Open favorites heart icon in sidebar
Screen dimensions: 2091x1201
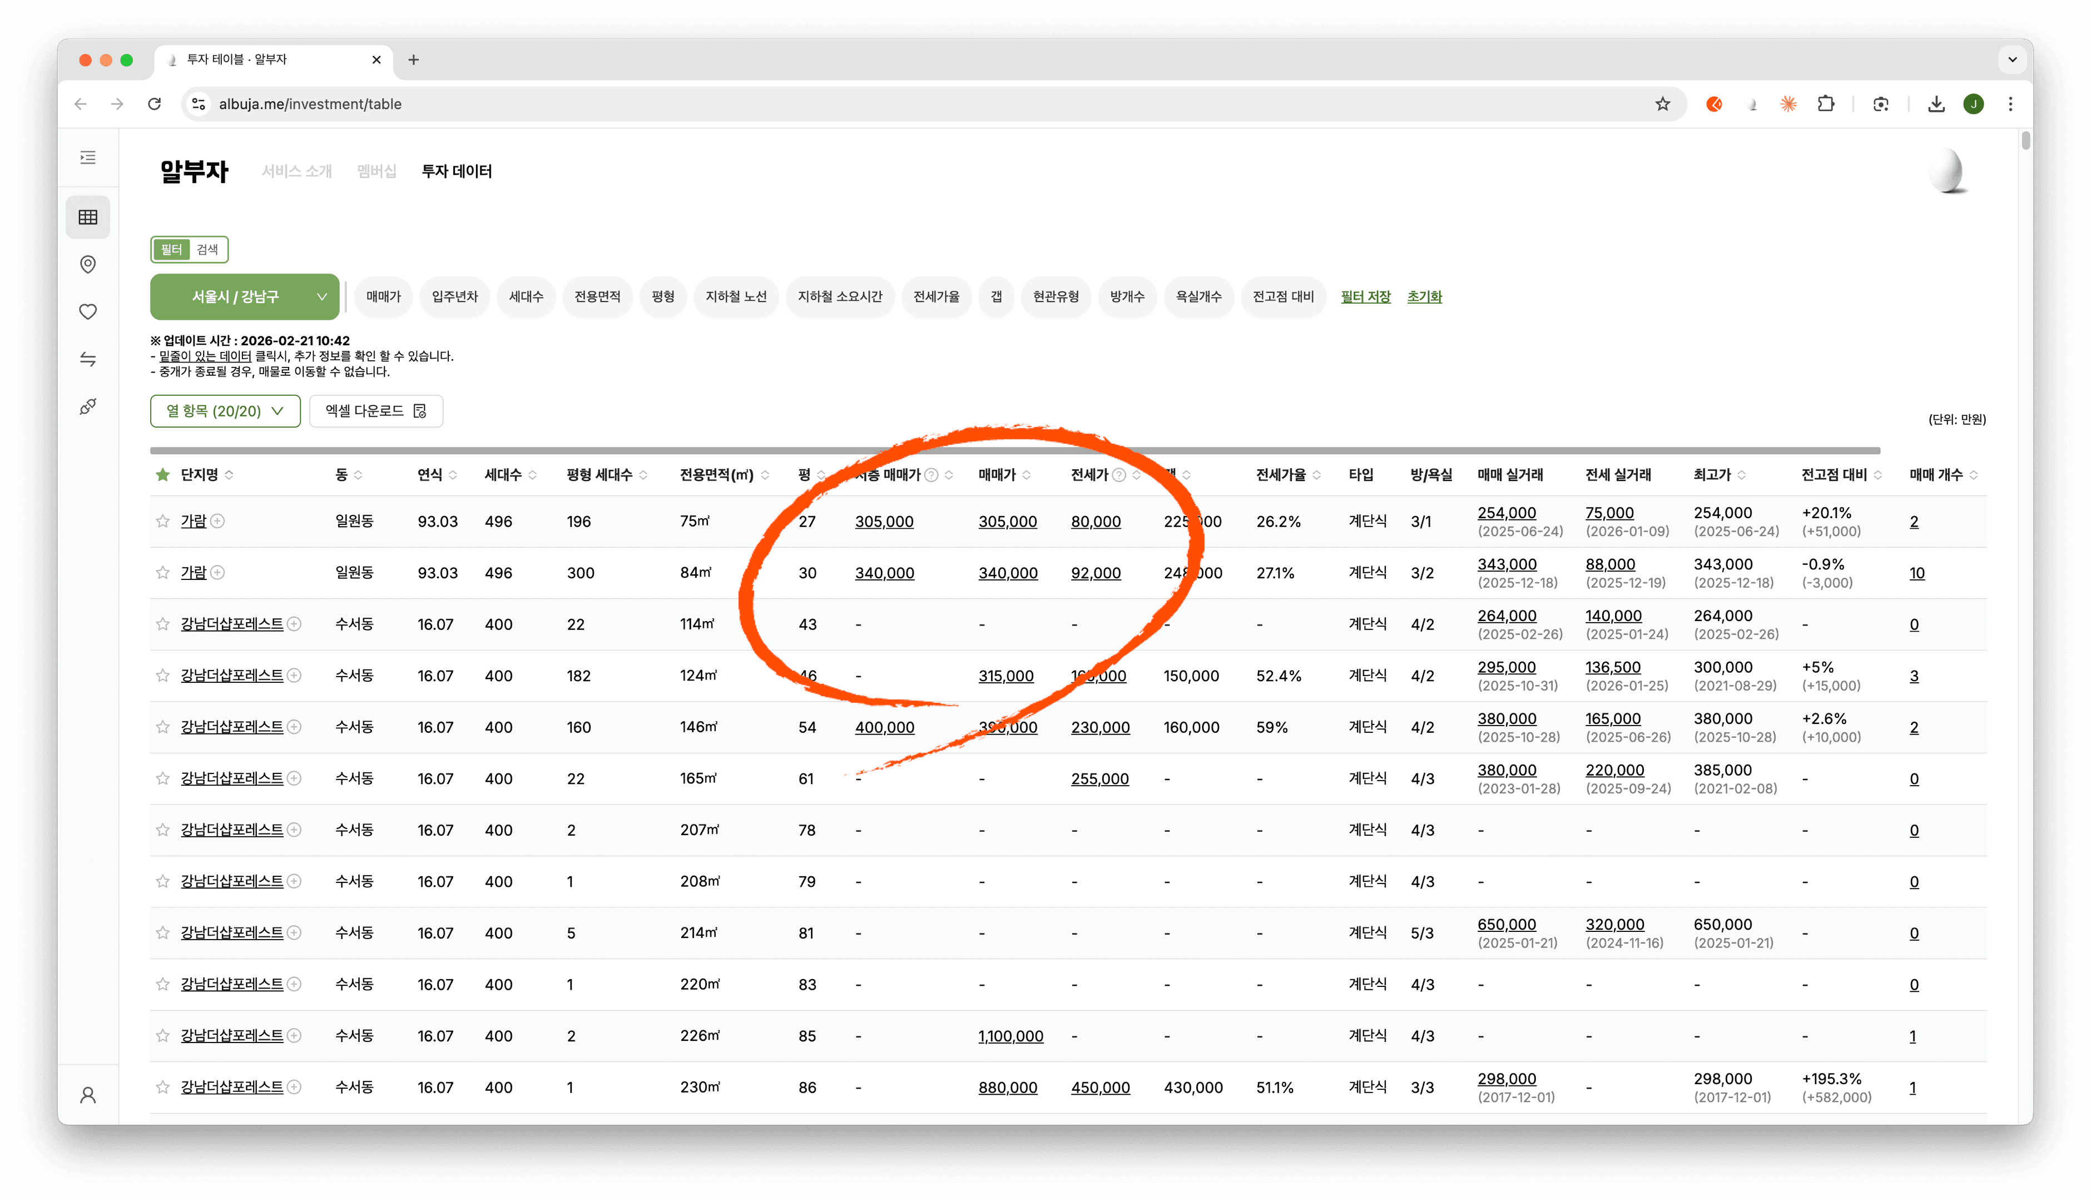pos(87,312)
